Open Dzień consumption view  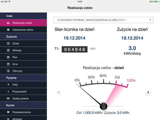pyautogui.click(x=23, y=43)
